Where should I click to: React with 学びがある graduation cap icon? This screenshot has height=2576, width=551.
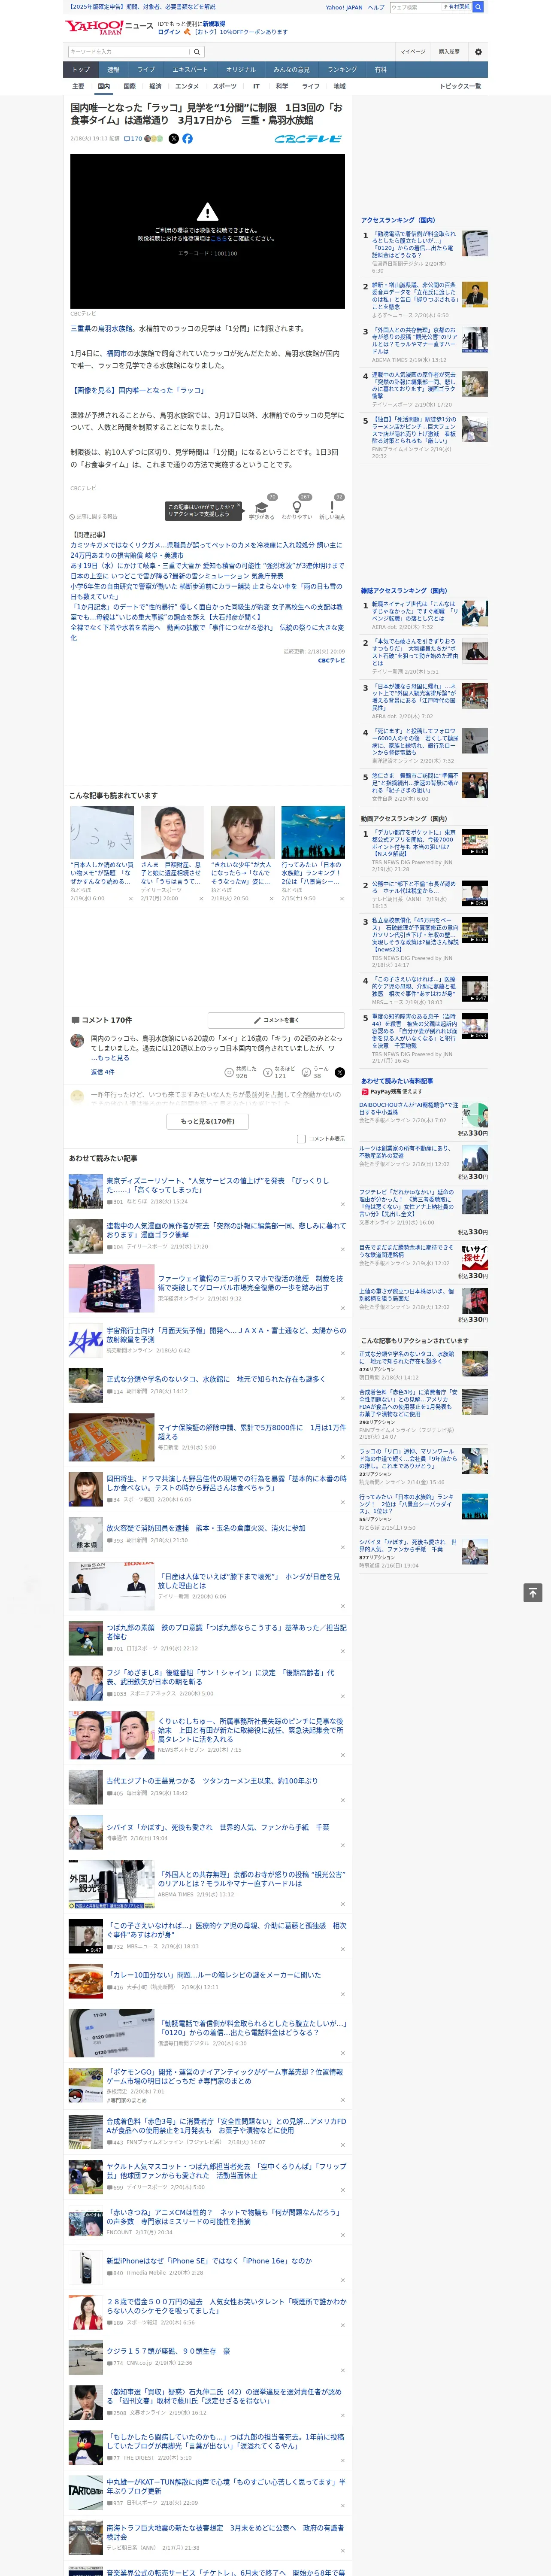pos(262,507)
